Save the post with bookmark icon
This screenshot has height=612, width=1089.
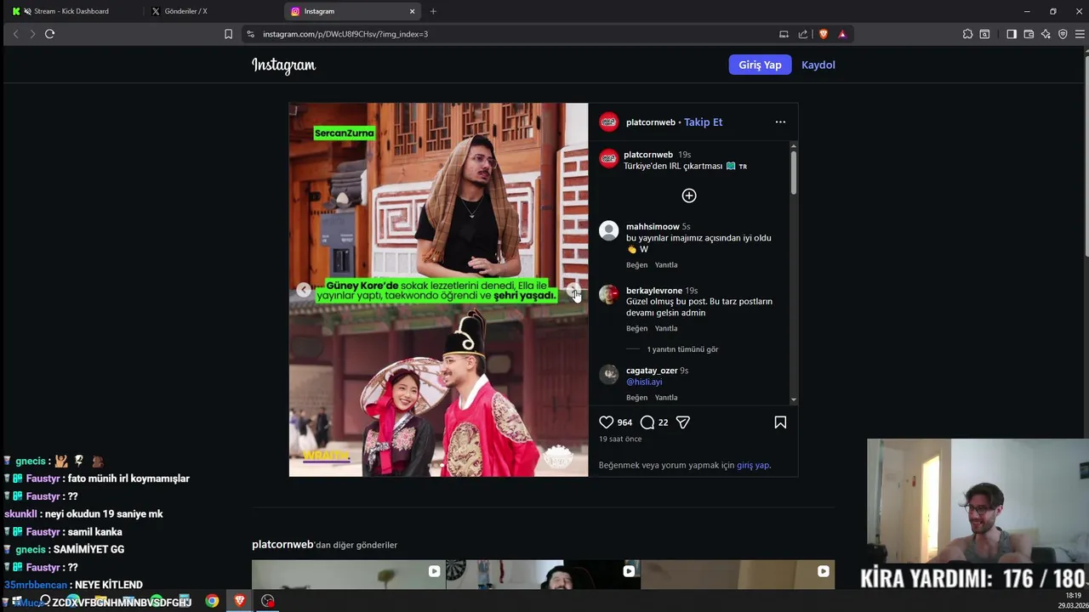(780, 422)
